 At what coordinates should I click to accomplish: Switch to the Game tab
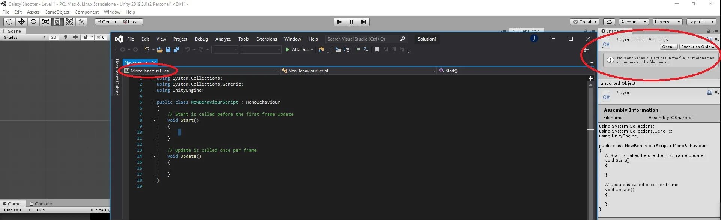pyautogui.click(x=12, y=204)
